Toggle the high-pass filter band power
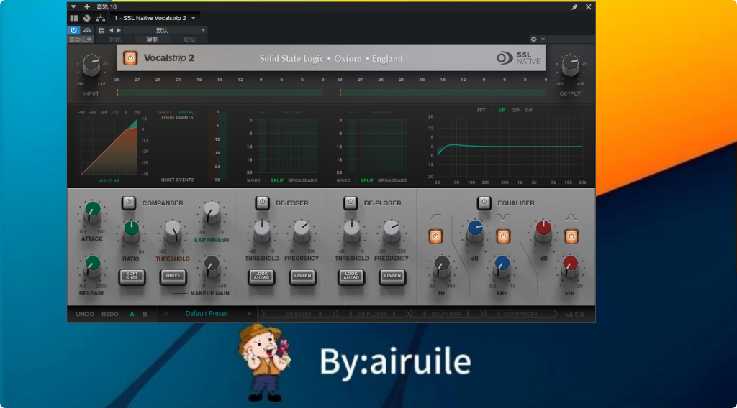 pos(435,236)
